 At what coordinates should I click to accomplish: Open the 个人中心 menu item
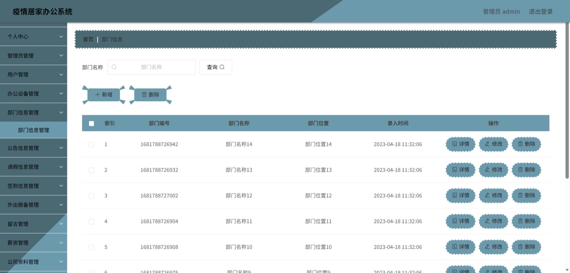point(34,37)
